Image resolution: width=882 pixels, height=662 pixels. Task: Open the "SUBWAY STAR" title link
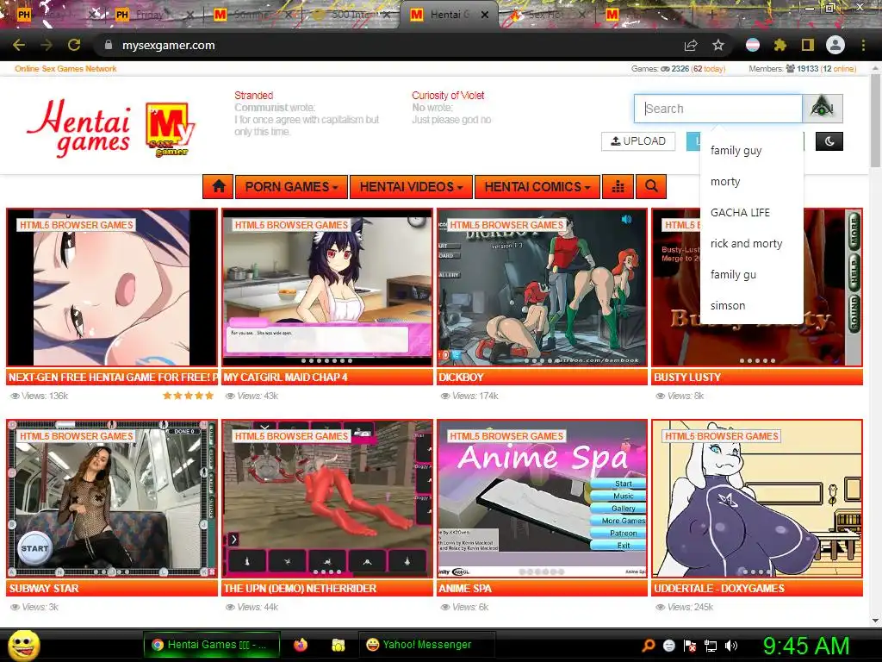tap(44, 588)
